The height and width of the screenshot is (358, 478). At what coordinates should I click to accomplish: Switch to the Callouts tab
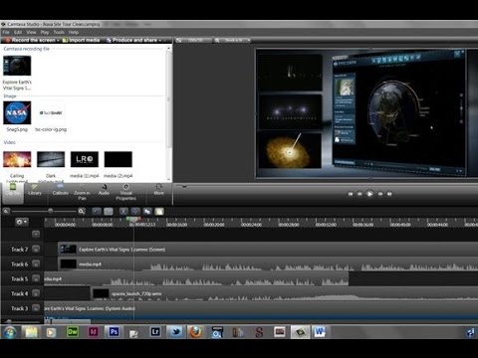tap(60, 190)
